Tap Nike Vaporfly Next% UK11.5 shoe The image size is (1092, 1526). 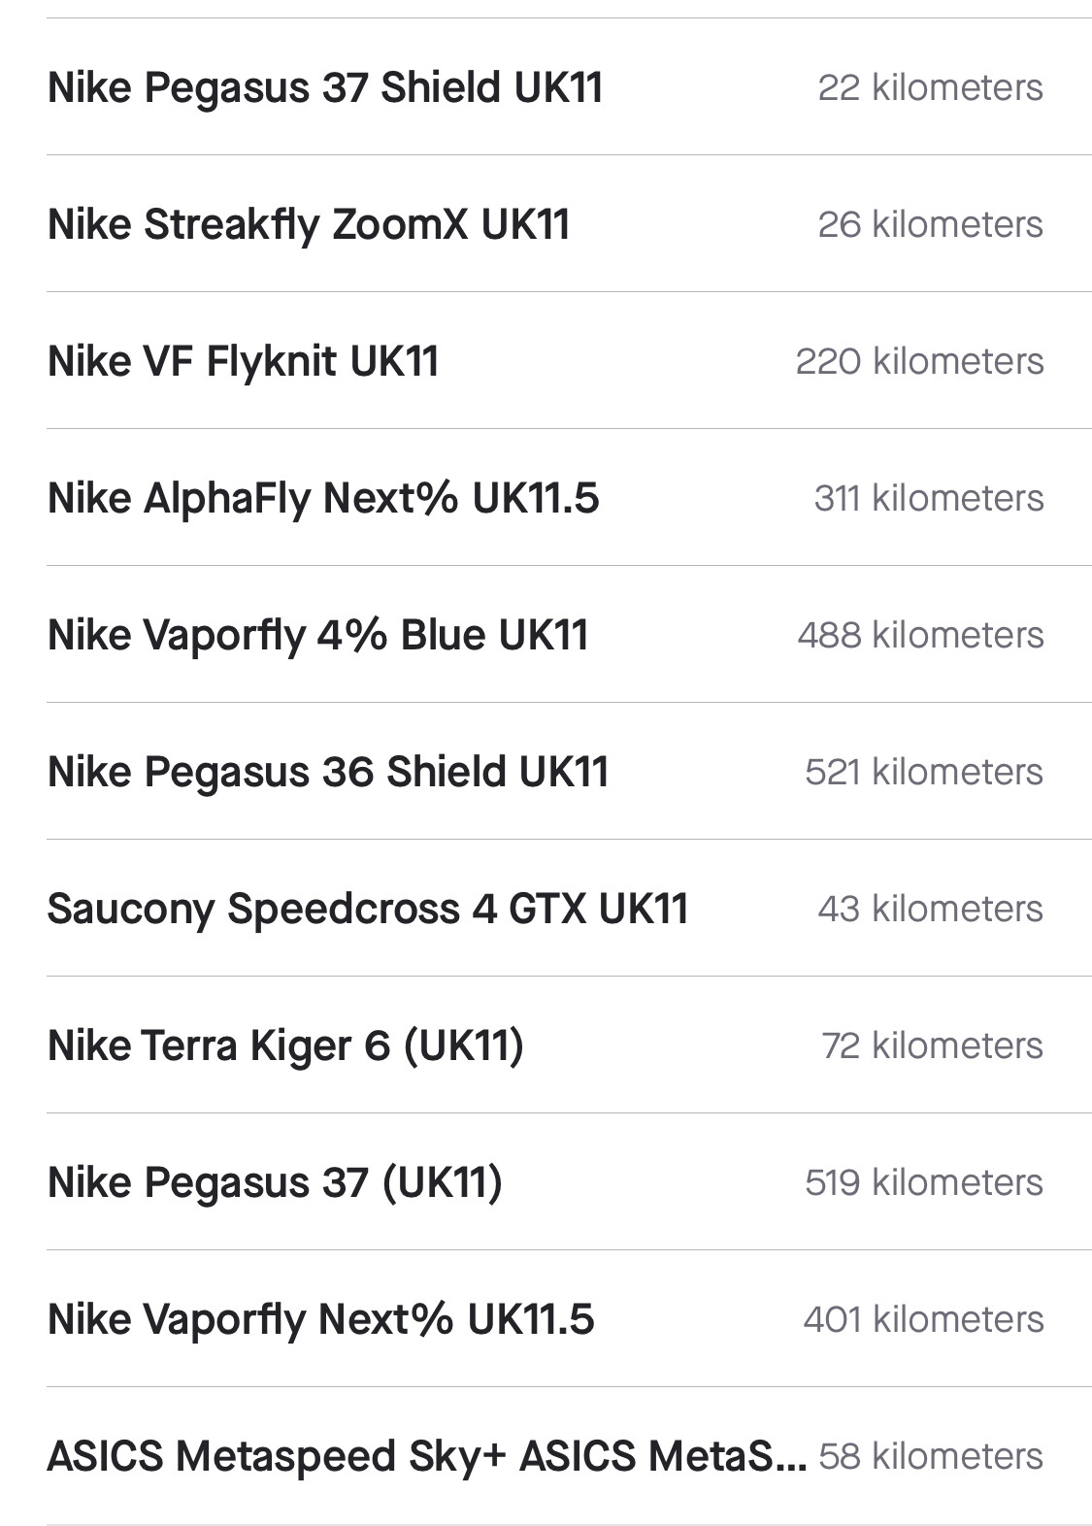pos(546,1319)
